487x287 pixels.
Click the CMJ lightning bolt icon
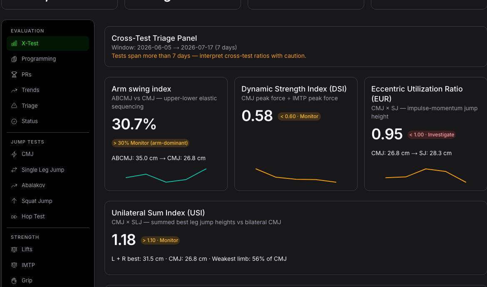[14, 154]
